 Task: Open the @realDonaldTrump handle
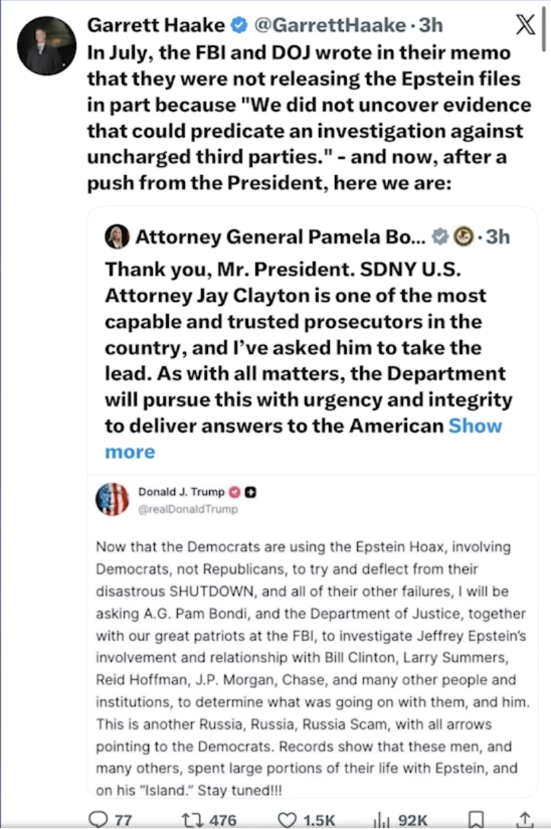pyautogui.click(x=188, y=510)
